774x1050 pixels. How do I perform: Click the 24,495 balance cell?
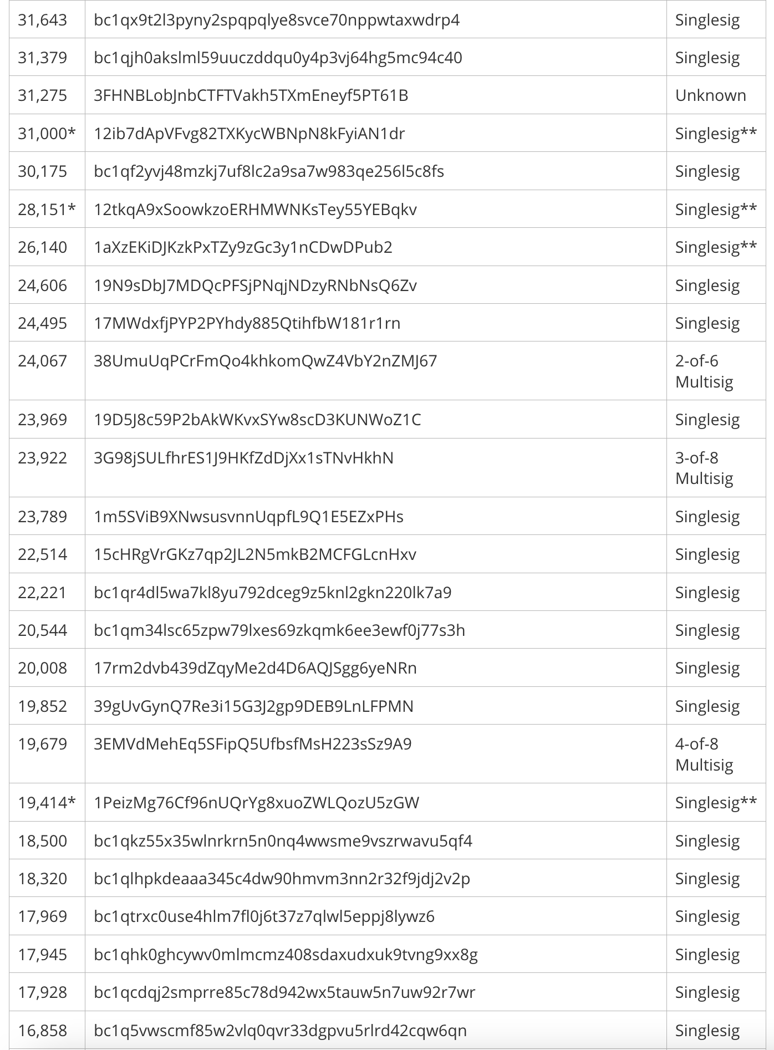[43, 323]
